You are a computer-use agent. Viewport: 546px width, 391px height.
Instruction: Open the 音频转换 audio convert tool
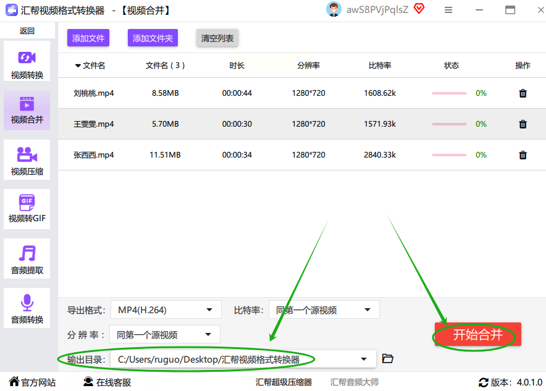[x=27, y=308]
